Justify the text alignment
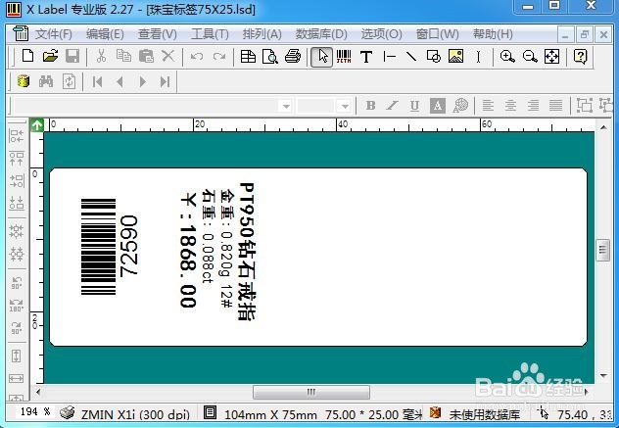The image size is (619, 428). (556, 106)
